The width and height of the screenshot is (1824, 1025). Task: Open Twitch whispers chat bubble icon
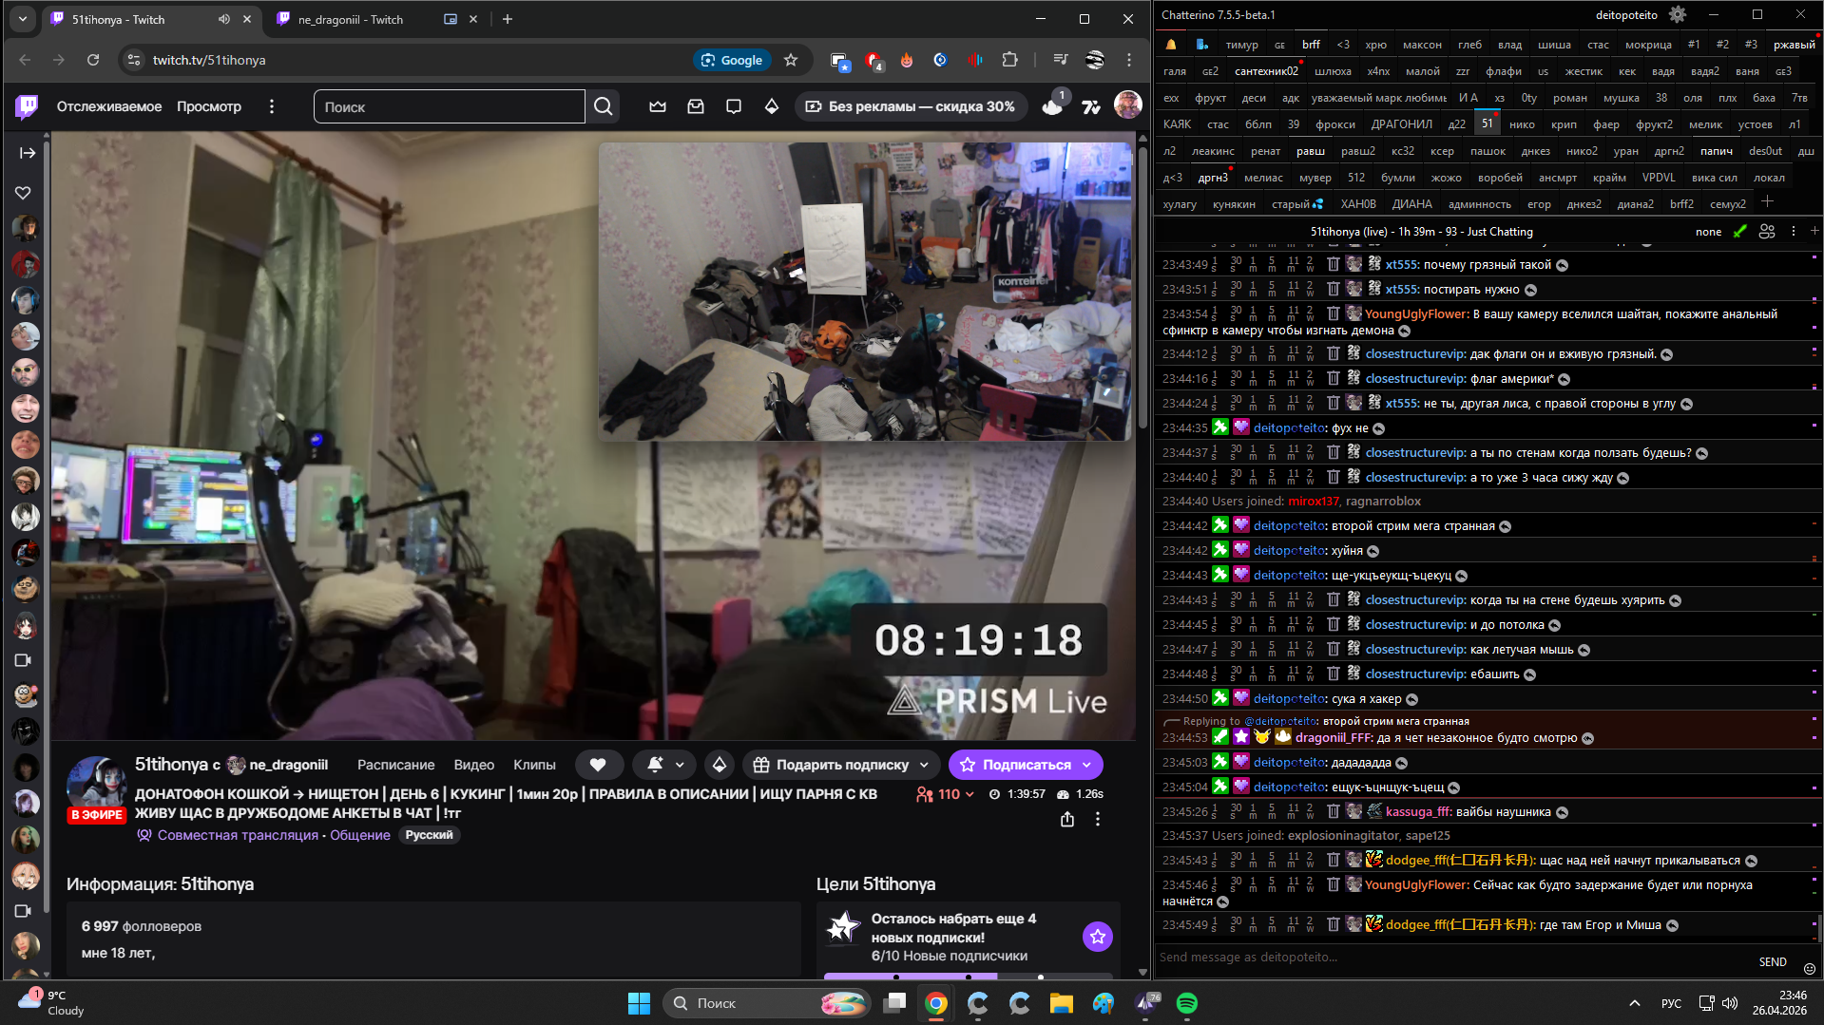(733, 106)
